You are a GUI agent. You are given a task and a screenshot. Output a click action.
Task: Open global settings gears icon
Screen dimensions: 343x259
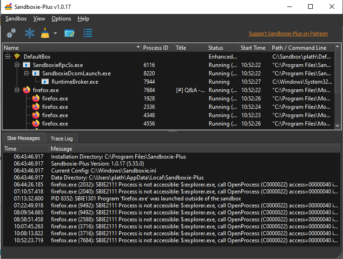pos(11,33)
